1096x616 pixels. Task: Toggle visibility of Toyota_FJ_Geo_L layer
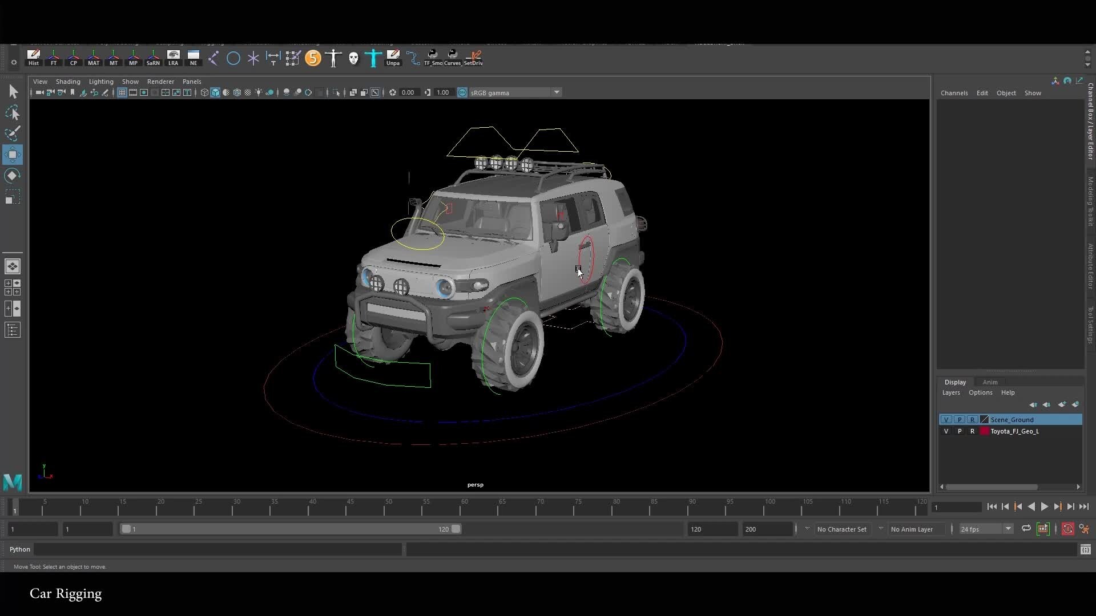pos(947,431)
